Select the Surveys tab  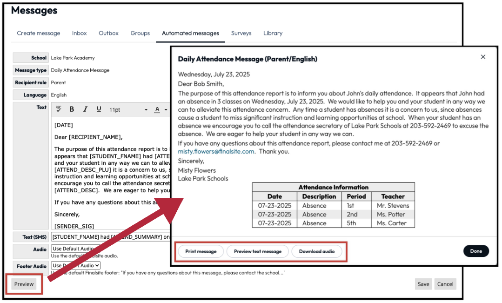[x=241, y=33]
